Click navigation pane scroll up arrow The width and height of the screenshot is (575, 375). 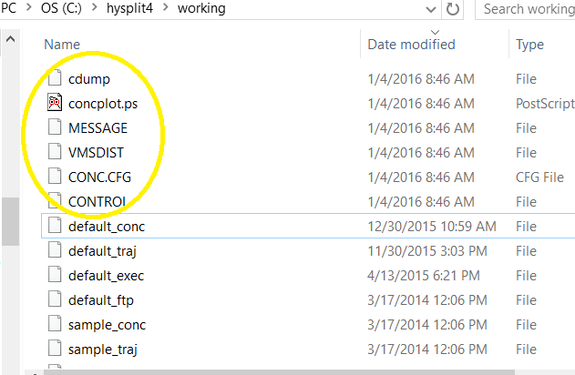point(12,41)
